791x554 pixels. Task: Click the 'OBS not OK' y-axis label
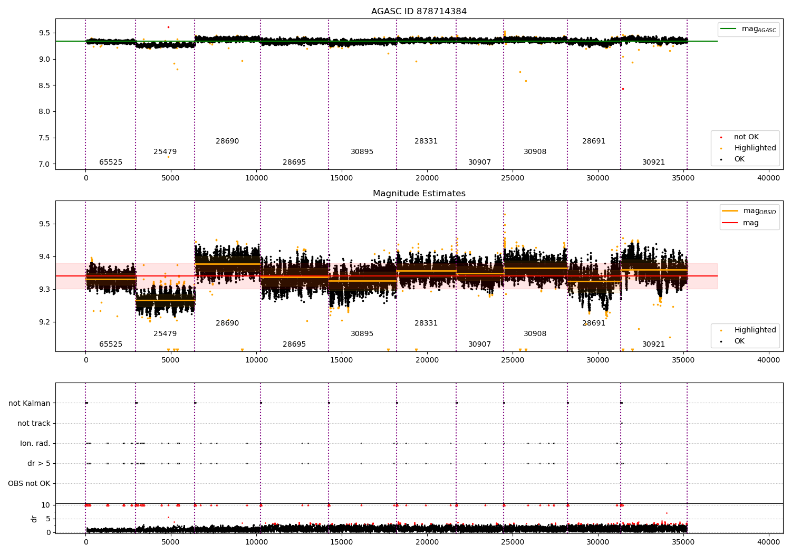click(29, 484)
